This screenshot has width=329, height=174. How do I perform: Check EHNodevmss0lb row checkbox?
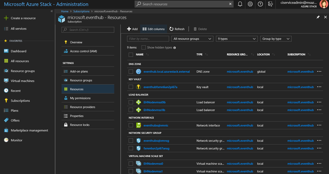pos(131,102)
